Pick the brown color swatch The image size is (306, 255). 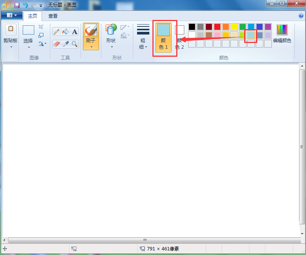coord(209,35)
